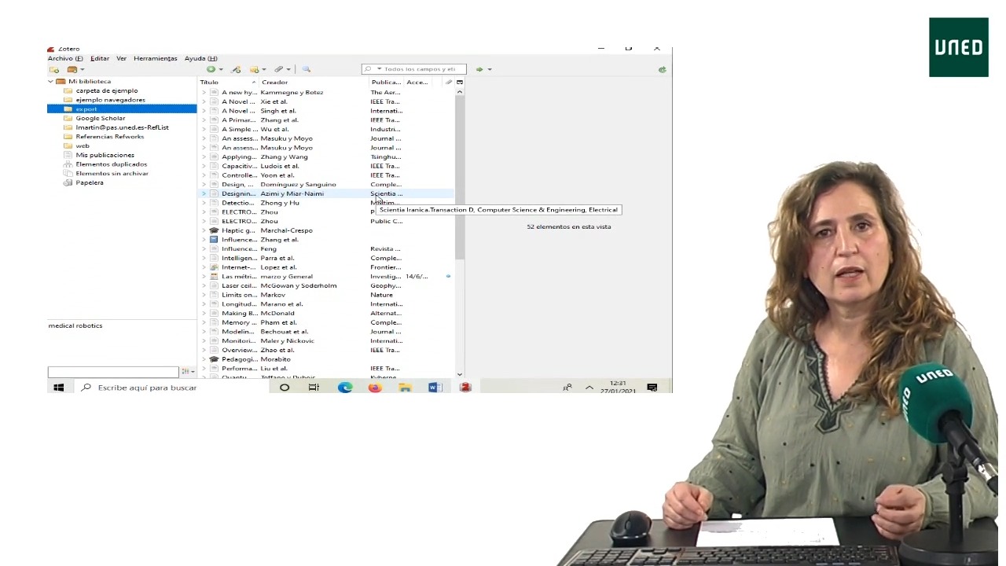
Task: Open Advanced Search magnifier icon
Action: (x=306, y=69)
